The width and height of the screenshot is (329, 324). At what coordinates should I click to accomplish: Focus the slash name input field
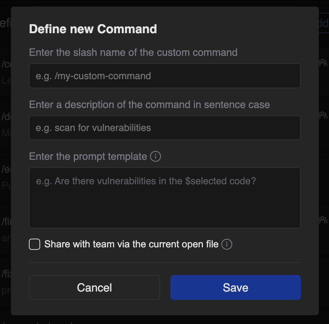pos(164,76)
